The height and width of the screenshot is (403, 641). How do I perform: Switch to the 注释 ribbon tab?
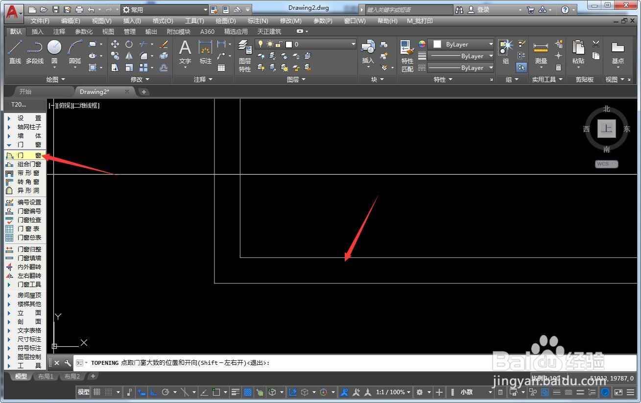[x=59, y=31]
